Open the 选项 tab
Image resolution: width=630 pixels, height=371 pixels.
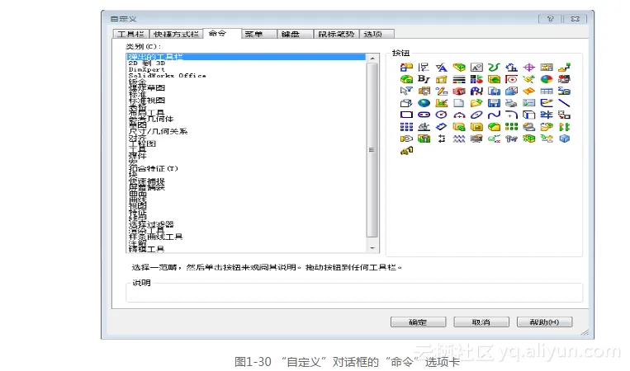point(377,34)
